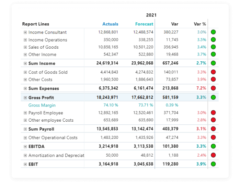Screen dimensions: 240x182
Task: Select Income Consultant actuals 12,868,801
Action: (x=108, y=32)
